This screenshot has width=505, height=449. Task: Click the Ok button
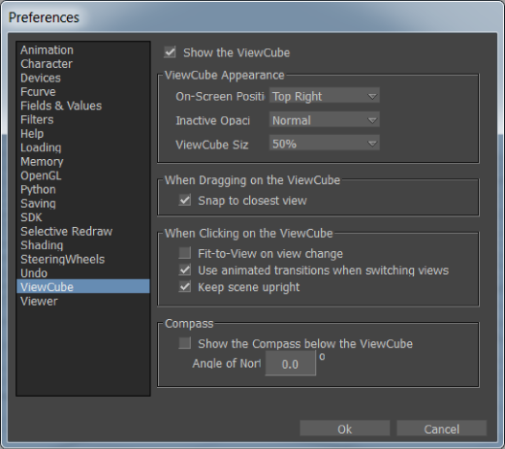pos(344,429)
